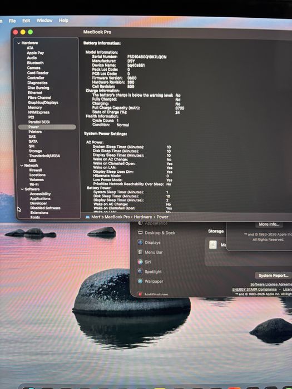Select Volumes under Network
This screenshot has height=389, width=292.
point(37,179)
